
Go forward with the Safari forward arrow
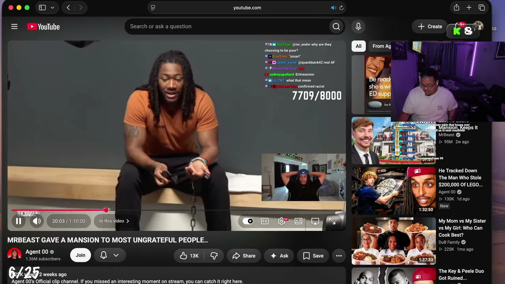click(80, 7)
